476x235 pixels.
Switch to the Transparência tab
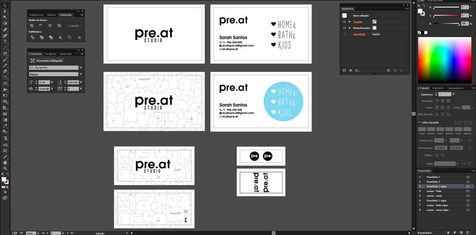pyautogui.click(x=455, y=88)
